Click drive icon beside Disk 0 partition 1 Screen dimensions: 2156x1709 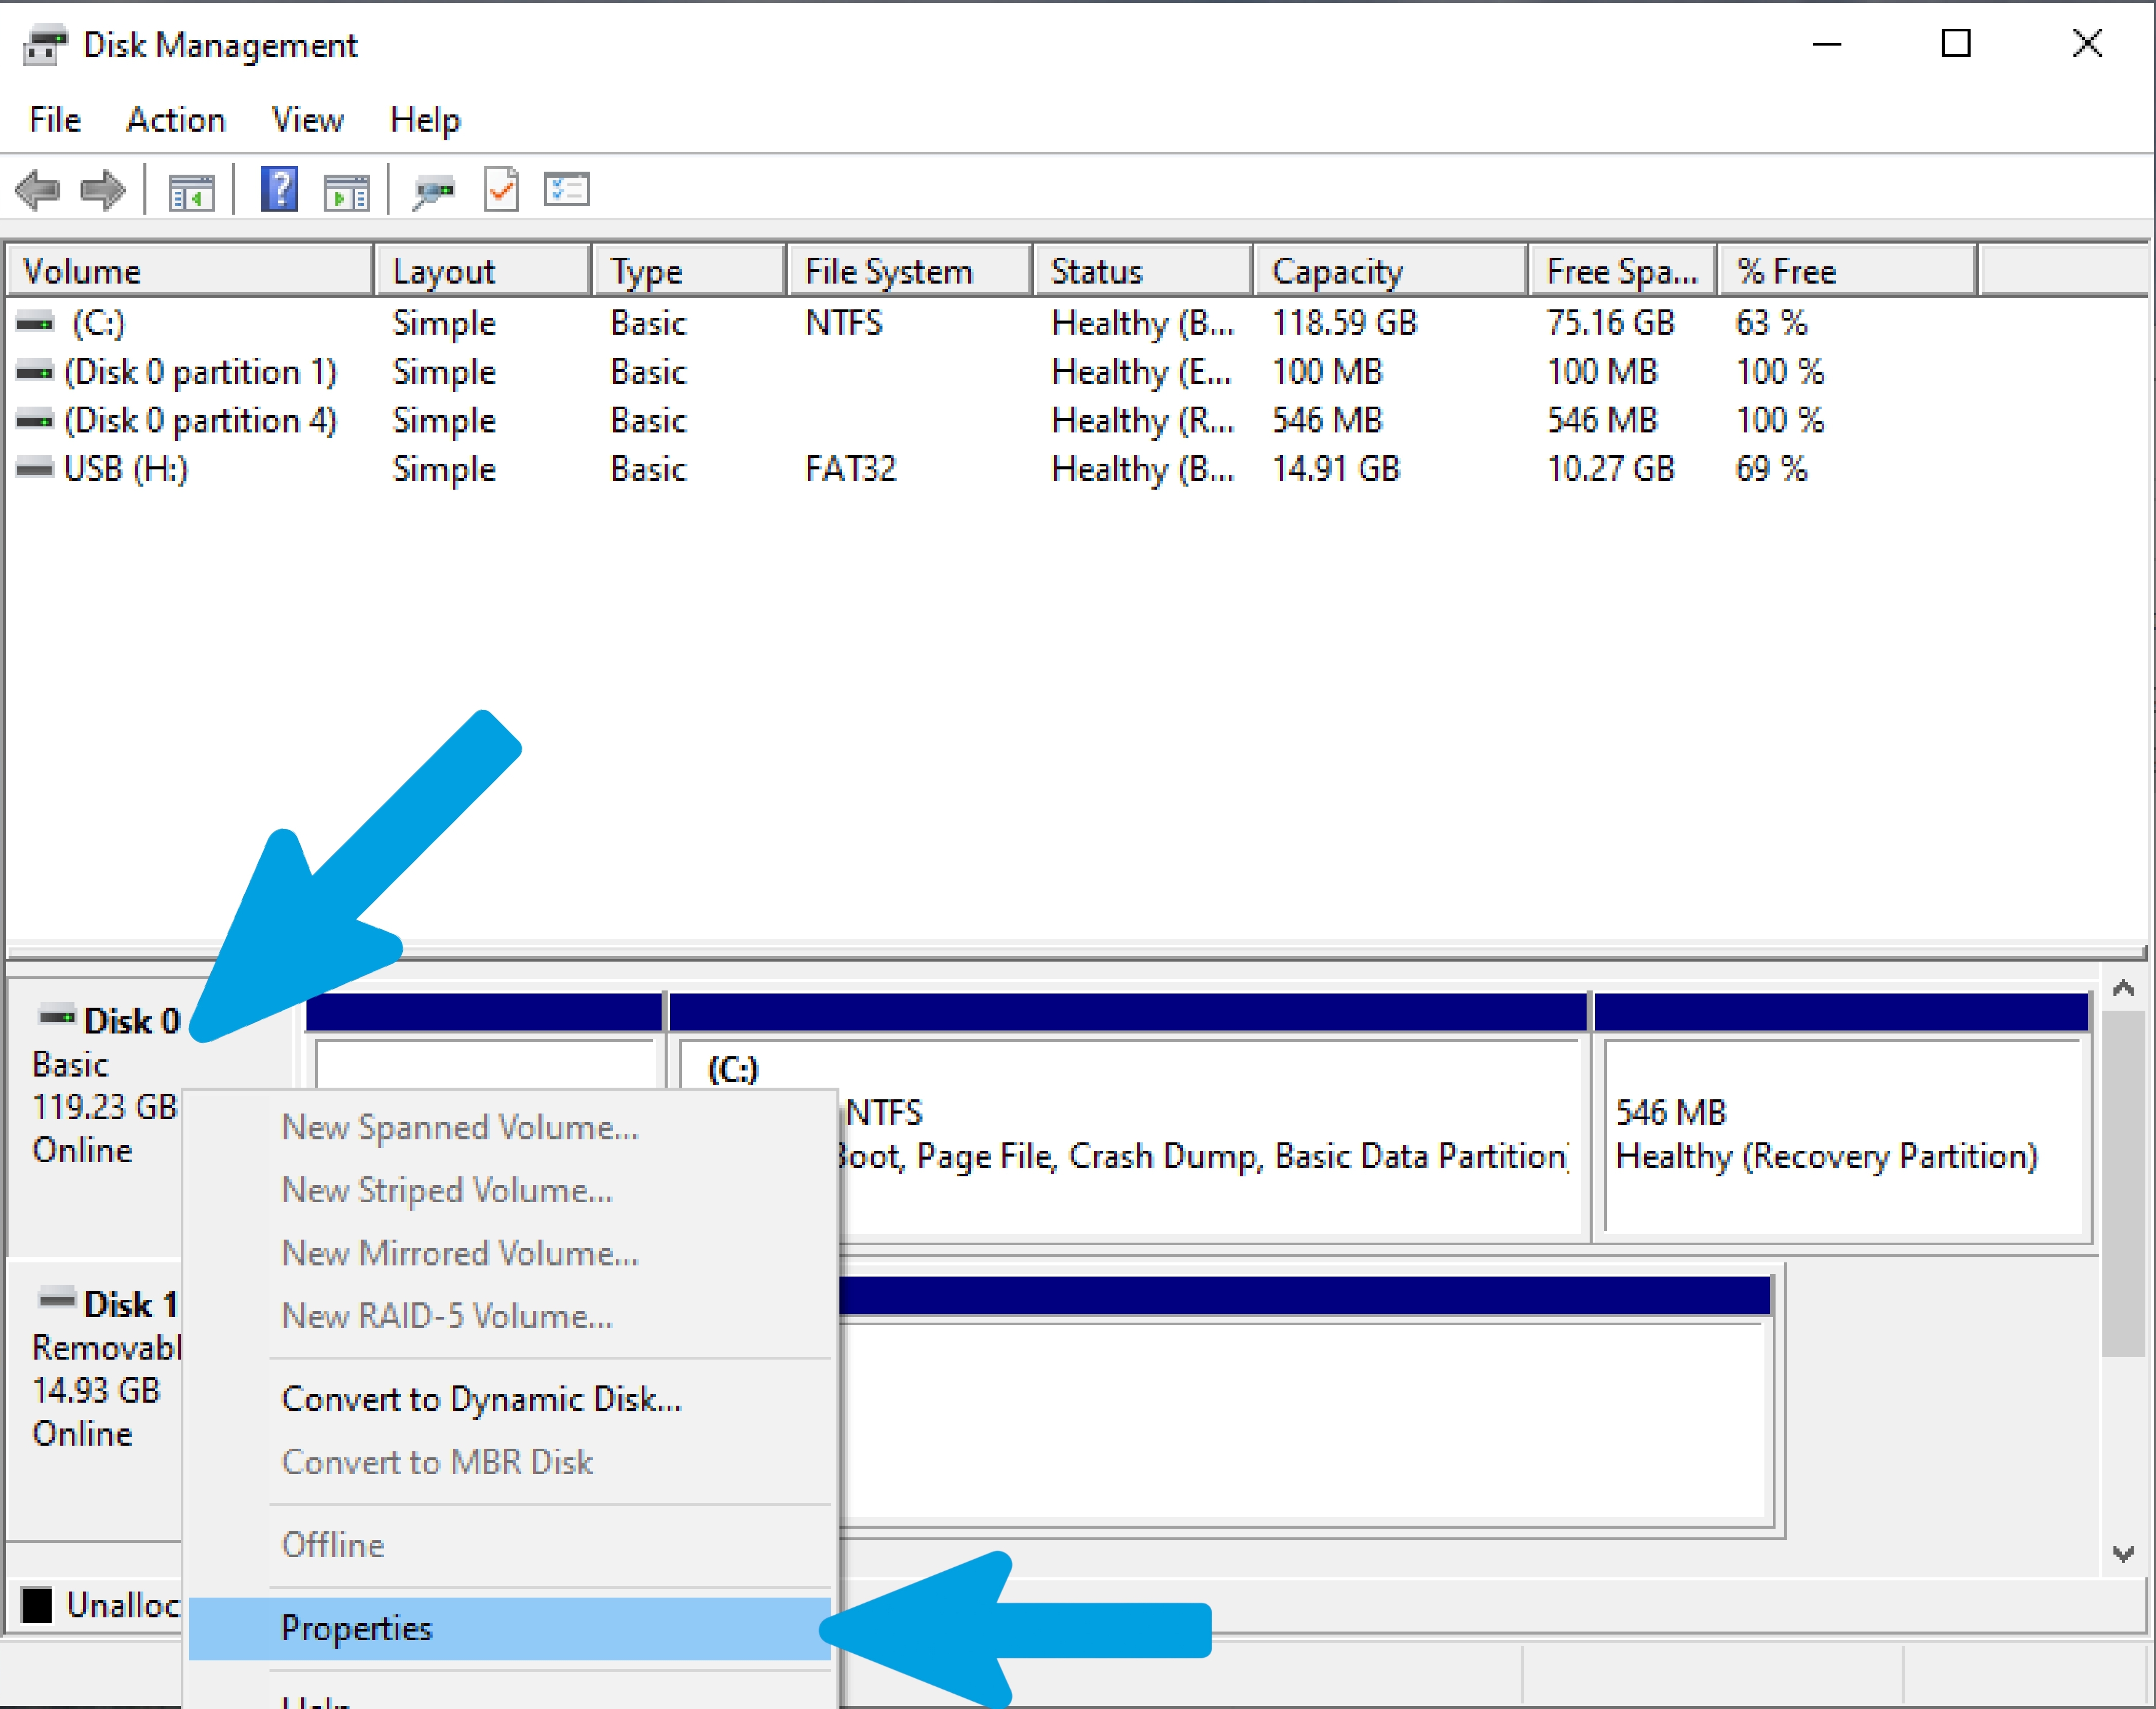35,372
